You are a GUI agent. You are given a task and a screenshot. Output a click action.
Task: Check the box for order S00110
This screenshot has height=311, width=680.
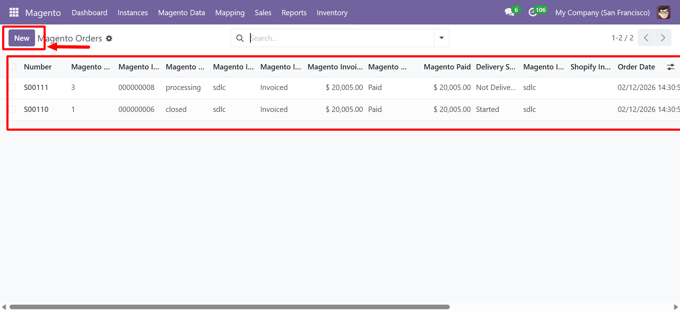[12, 109]
